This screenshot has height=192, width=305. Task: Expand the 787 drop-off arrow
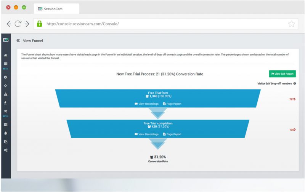(x=292, y=99)
